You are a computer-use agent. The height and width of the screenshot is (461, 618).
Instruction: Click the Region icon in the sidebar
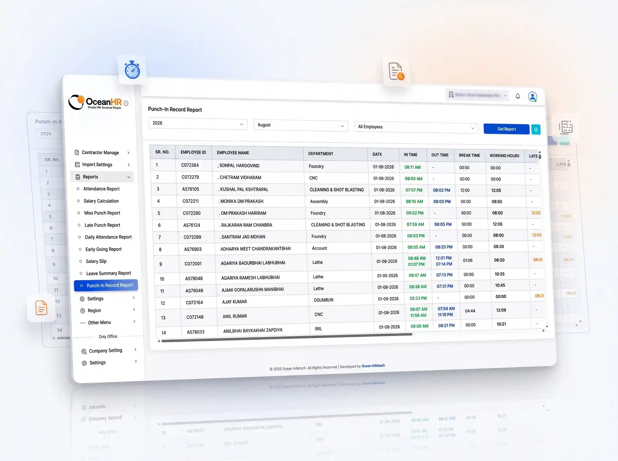pyautogui.click(x=83, y=311)
